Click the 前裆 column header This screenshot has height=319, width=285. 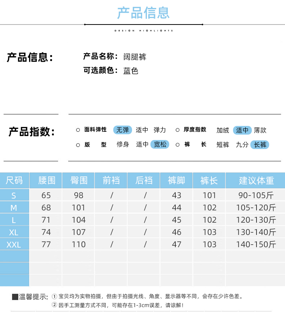pyautogui.click(x=111, y=180)
